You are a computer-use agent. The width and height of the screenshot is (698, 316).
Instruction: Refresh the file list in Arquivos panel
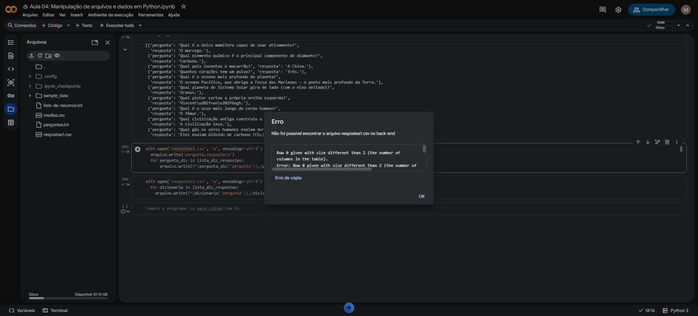(x=40, y=56)
